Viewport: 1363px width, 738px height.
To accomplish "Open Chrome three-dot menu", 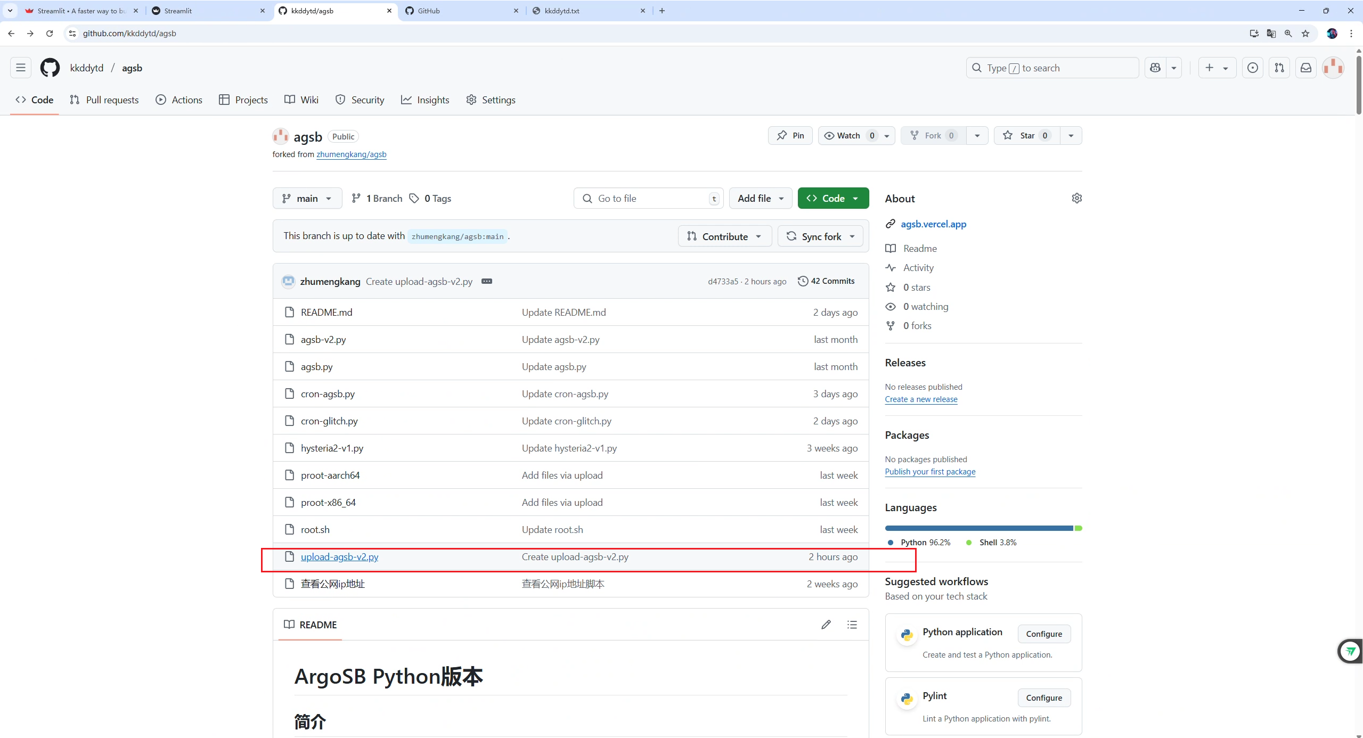I will [1351, 33].
